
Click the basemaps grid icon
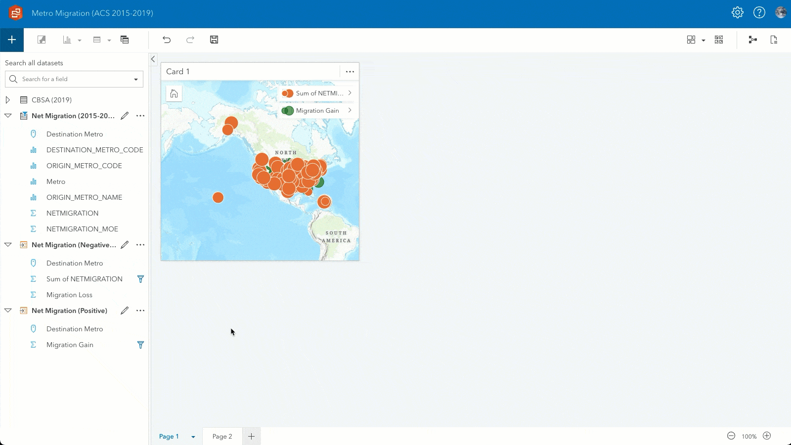[x=691, y=40]
